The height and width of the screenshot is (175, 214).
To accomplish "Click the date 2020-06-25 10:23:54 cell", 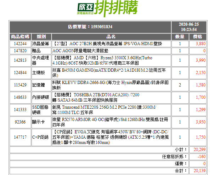I will pos(189,27).
